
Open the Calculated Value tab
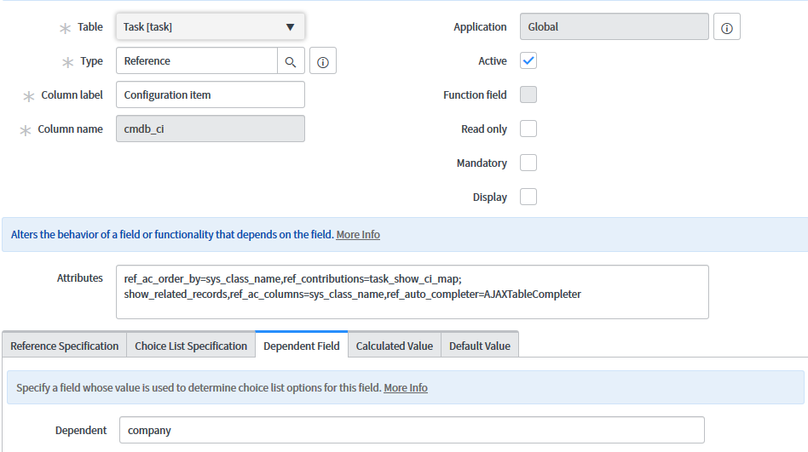pyautogui.click(x=395, y=346)
